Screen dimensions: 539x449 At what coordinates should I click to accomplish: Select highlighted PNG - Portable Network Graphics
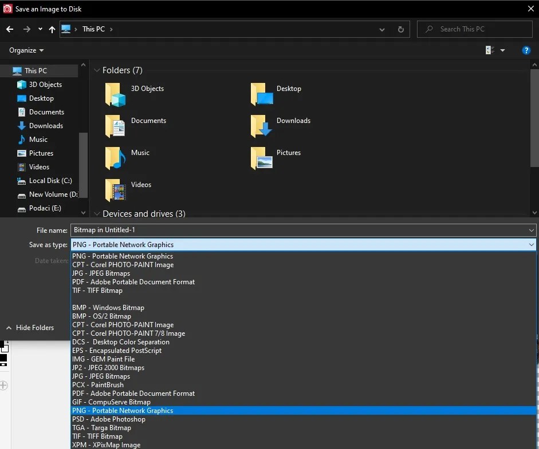[x=303, y=411]
